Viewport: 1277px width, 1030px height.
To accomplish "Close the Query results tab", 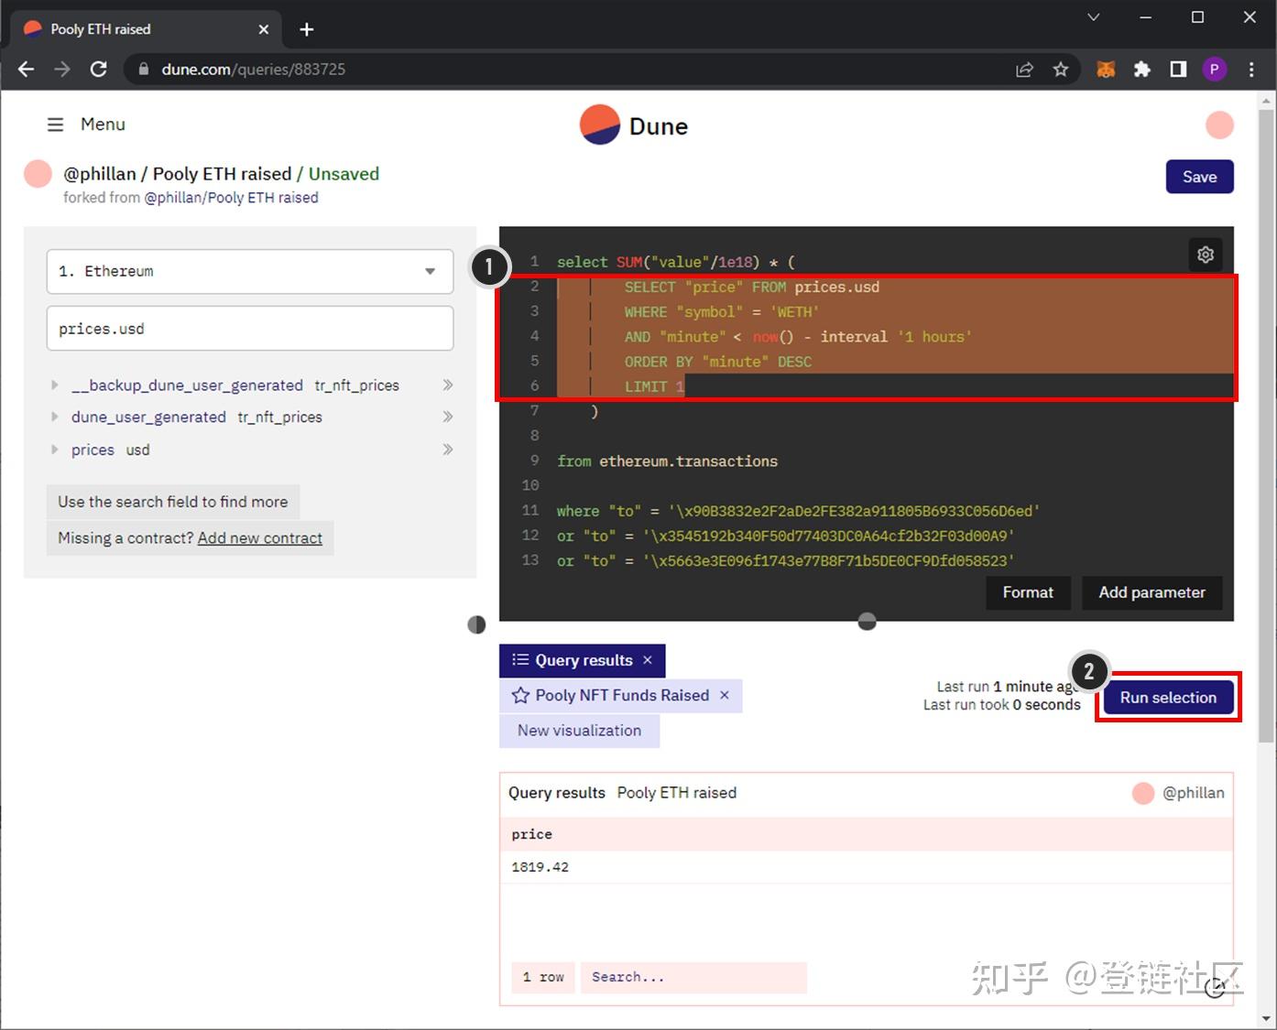I will click(648, 660).
